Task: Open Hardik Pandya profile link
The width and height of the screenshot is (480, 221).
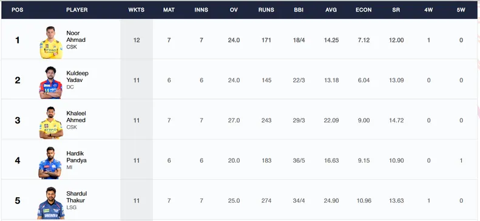Action: pyautogui.click(x=76, y=157)
